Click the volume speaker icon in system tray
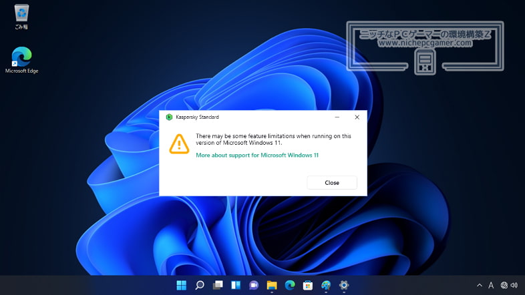The image size is (525, 295). (514, 285)
